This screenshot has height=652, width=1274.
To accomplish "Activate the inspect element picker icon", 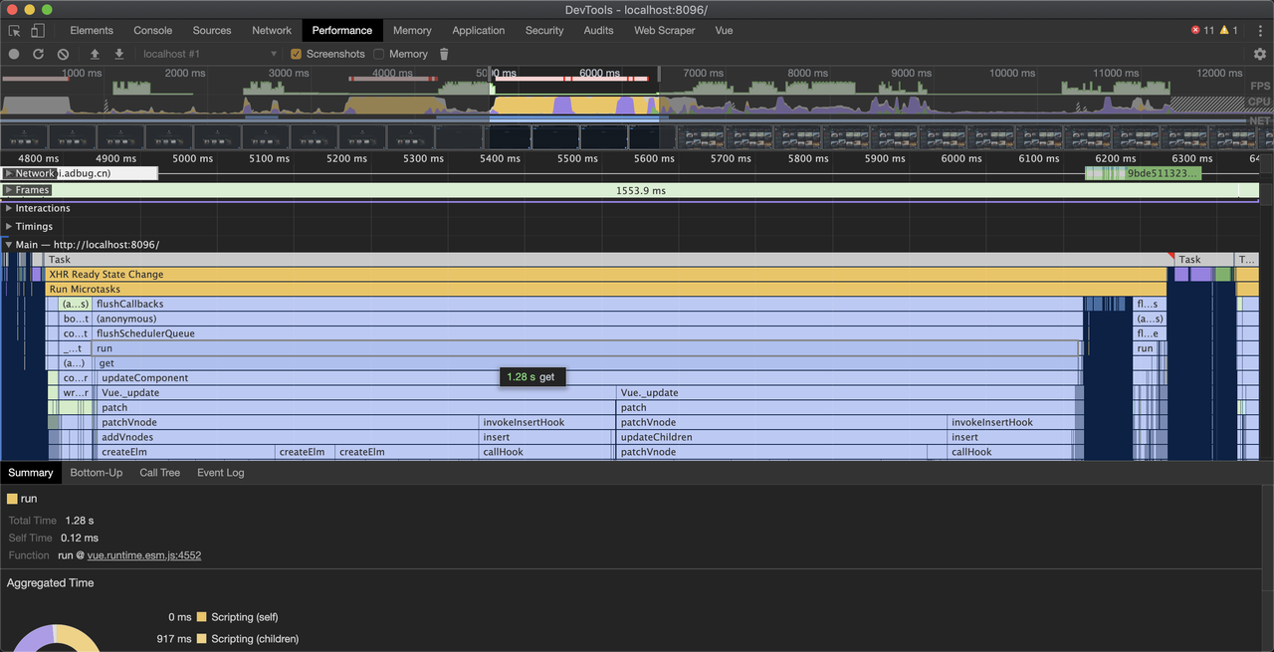I will pos(15,31).
